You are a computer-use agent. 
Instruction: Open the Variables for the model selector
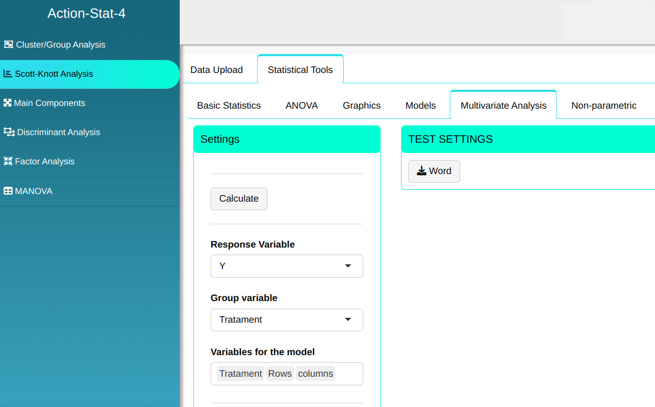click(x=348, y=373)
